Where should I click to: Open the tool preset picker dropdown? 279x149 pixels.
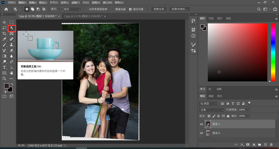(17, 9)
